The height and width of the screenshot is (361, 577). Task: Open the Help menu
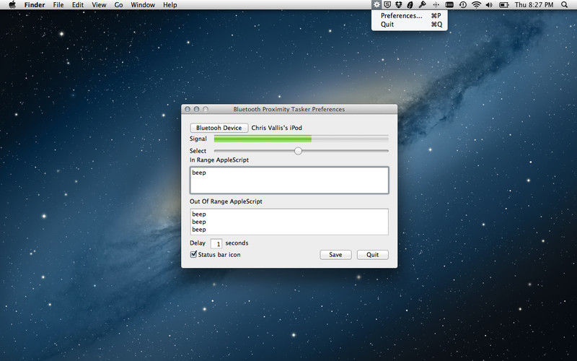point(170,5)
